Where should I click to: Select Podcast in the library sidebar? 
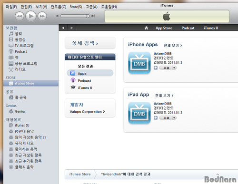tap(31, 51)
